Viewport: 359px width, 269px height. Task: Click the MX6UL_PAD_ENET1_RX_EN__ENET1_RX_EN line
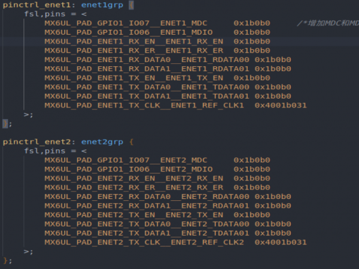[134, 41]
